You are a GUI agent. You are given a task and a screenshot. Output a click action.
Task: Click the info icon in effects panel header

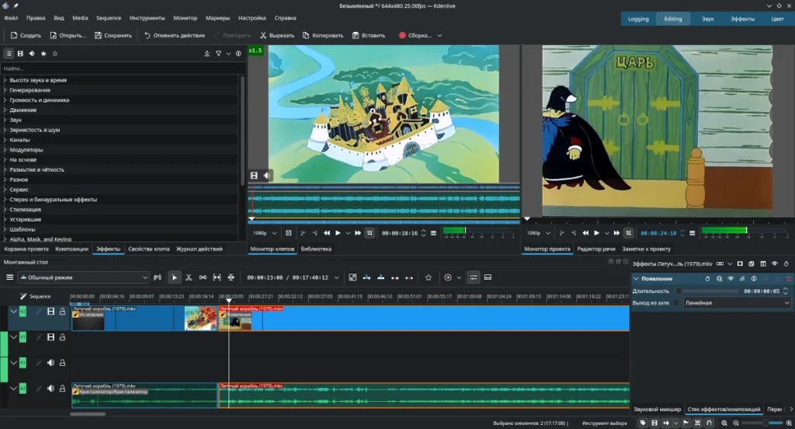coord(238,54)
